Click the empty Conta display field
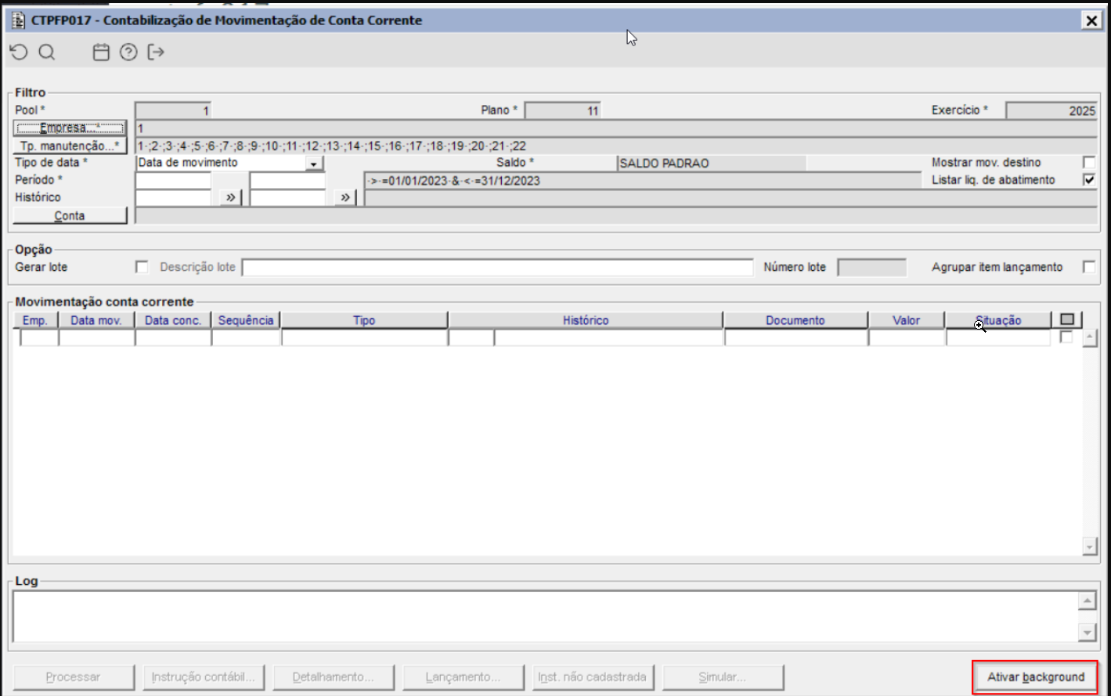Image resolution: width=1111 pixels, height=696 pixels. [x=616, y=215]
